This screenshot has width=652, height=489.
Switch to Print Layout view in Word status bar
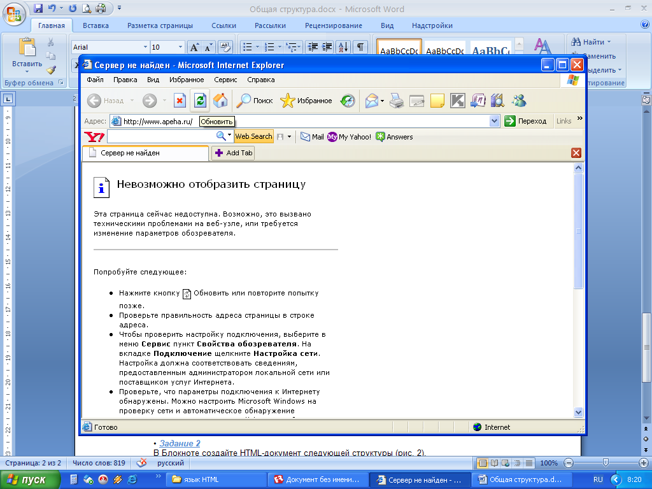(x=483, y=463)
